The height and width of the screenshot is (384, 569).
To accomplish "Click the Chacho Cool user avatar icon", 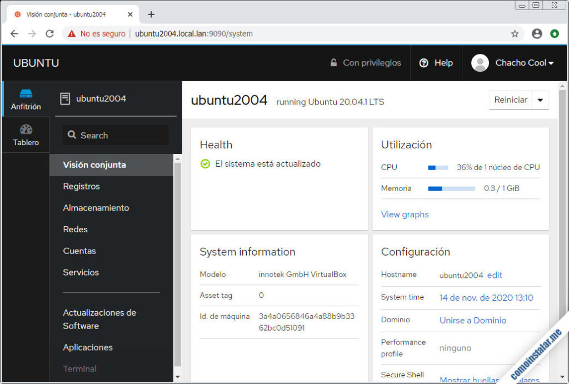I will pyautogui.click(x=480, y=63).
